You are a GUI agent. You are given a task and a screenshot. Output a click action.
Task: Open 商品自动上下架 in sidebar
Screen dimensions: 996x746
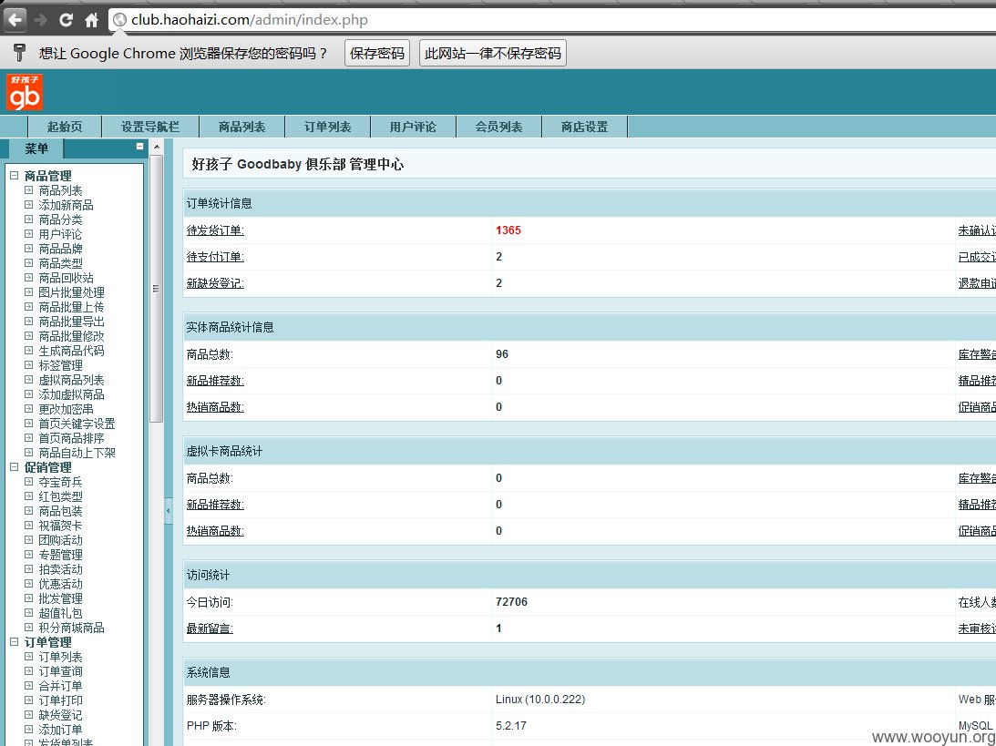point(77,454)
